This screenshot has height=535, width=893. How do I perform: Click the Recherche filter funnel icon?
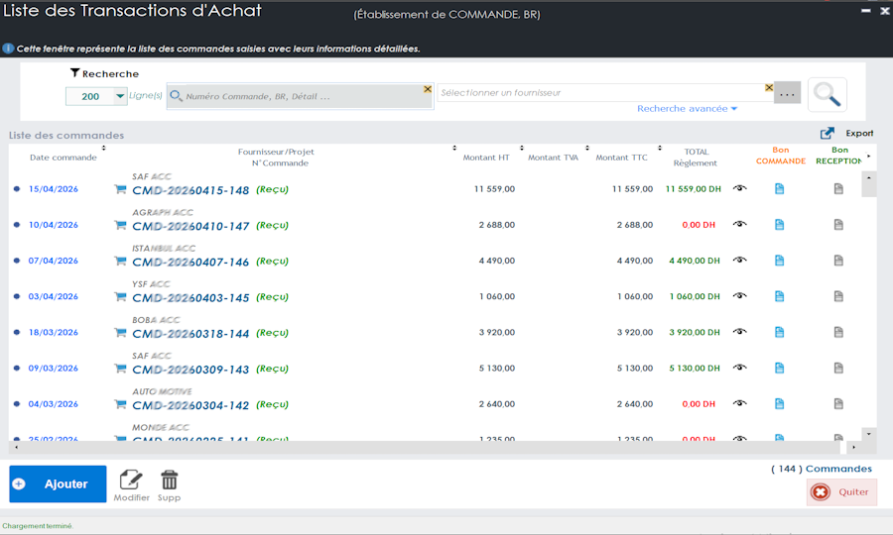coord(74,72)
